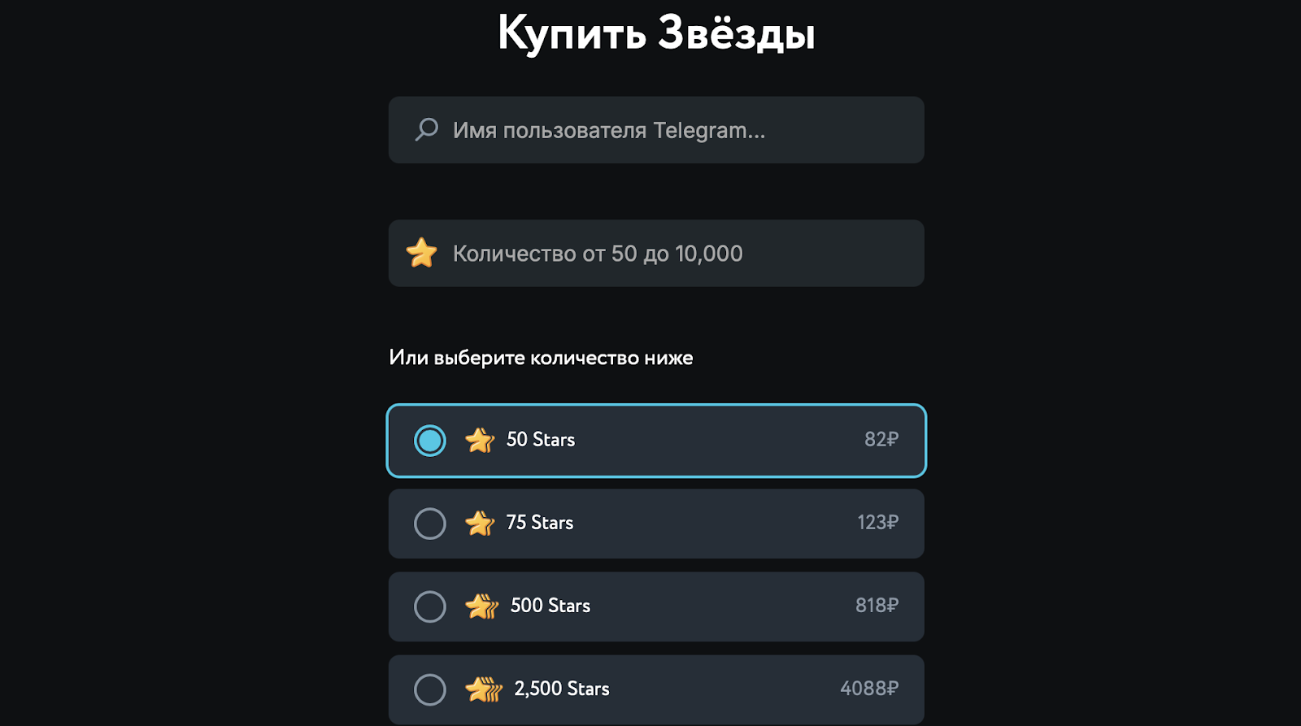Pick the 2,500 Stars radio button
The height and width of the screenshot is (726, 1301).
pos(430,689)
